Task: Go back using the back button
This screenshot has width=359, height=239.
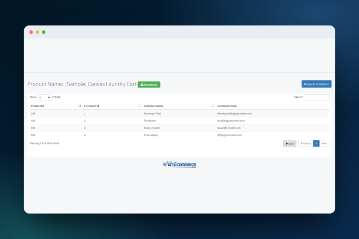Action: [290, 143]
